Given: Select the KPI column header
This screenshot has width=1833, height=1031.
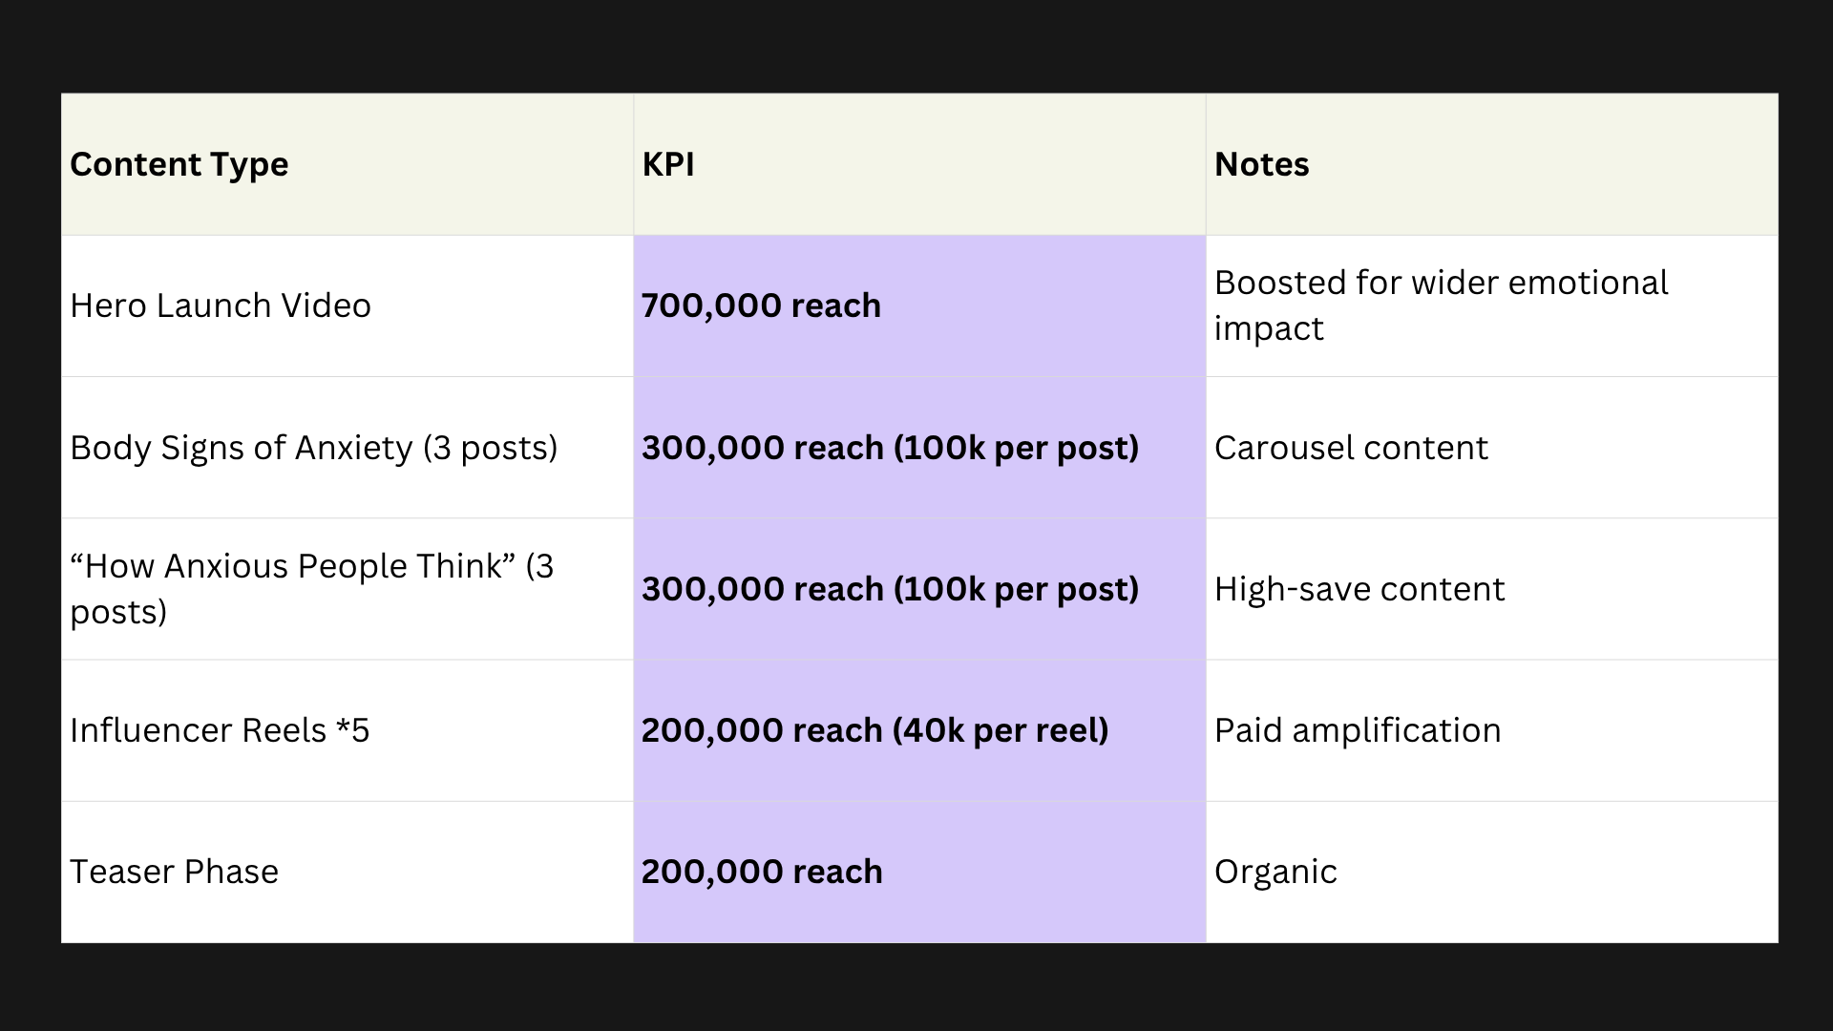Looking at the screenshot, I should [x=919, y=164].
